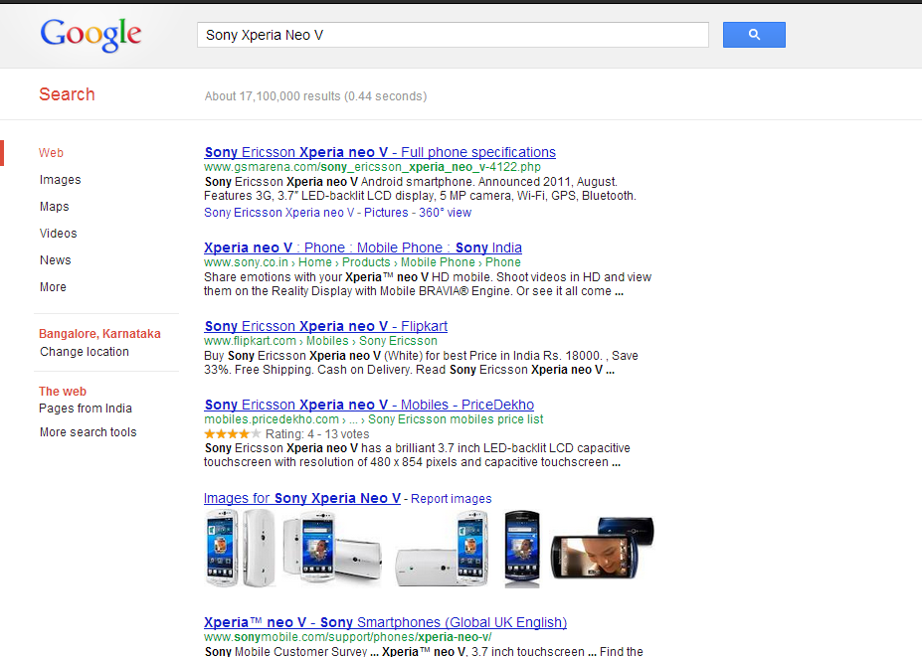Open the PriceDekho Mobiles result
Image resolution: width=922 pixels, height=657 pixels.
coord(369,405)
